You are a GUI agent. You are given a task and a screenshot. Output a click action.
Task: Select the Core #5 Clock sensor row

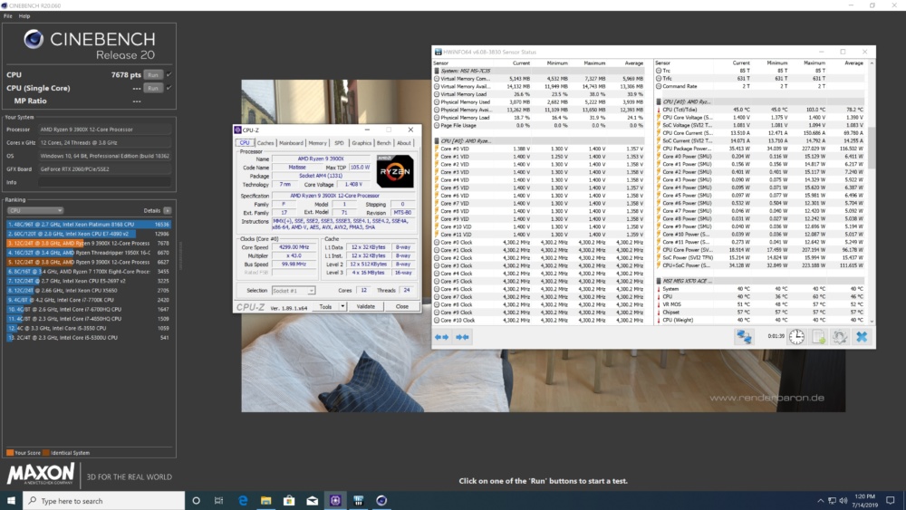539,282
